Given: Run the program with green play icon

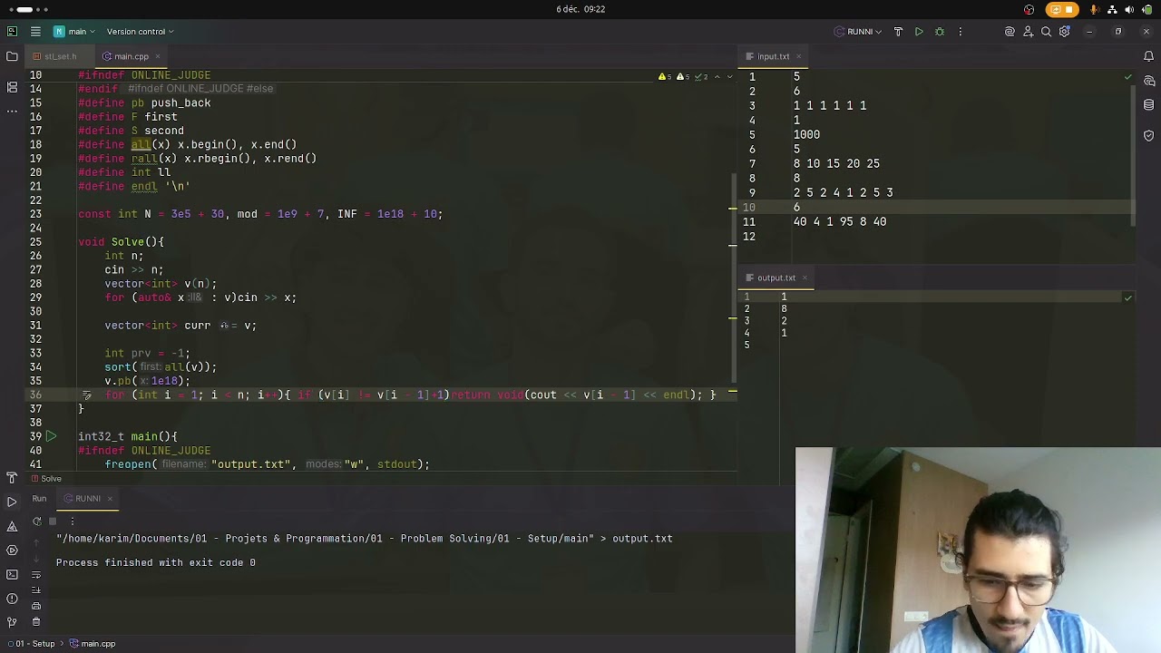Looking at the screenshot, I should [919, 32].
